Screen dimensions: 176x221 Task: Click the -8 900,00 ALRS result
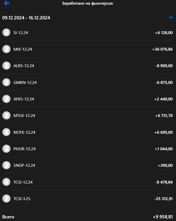(164, 66)
